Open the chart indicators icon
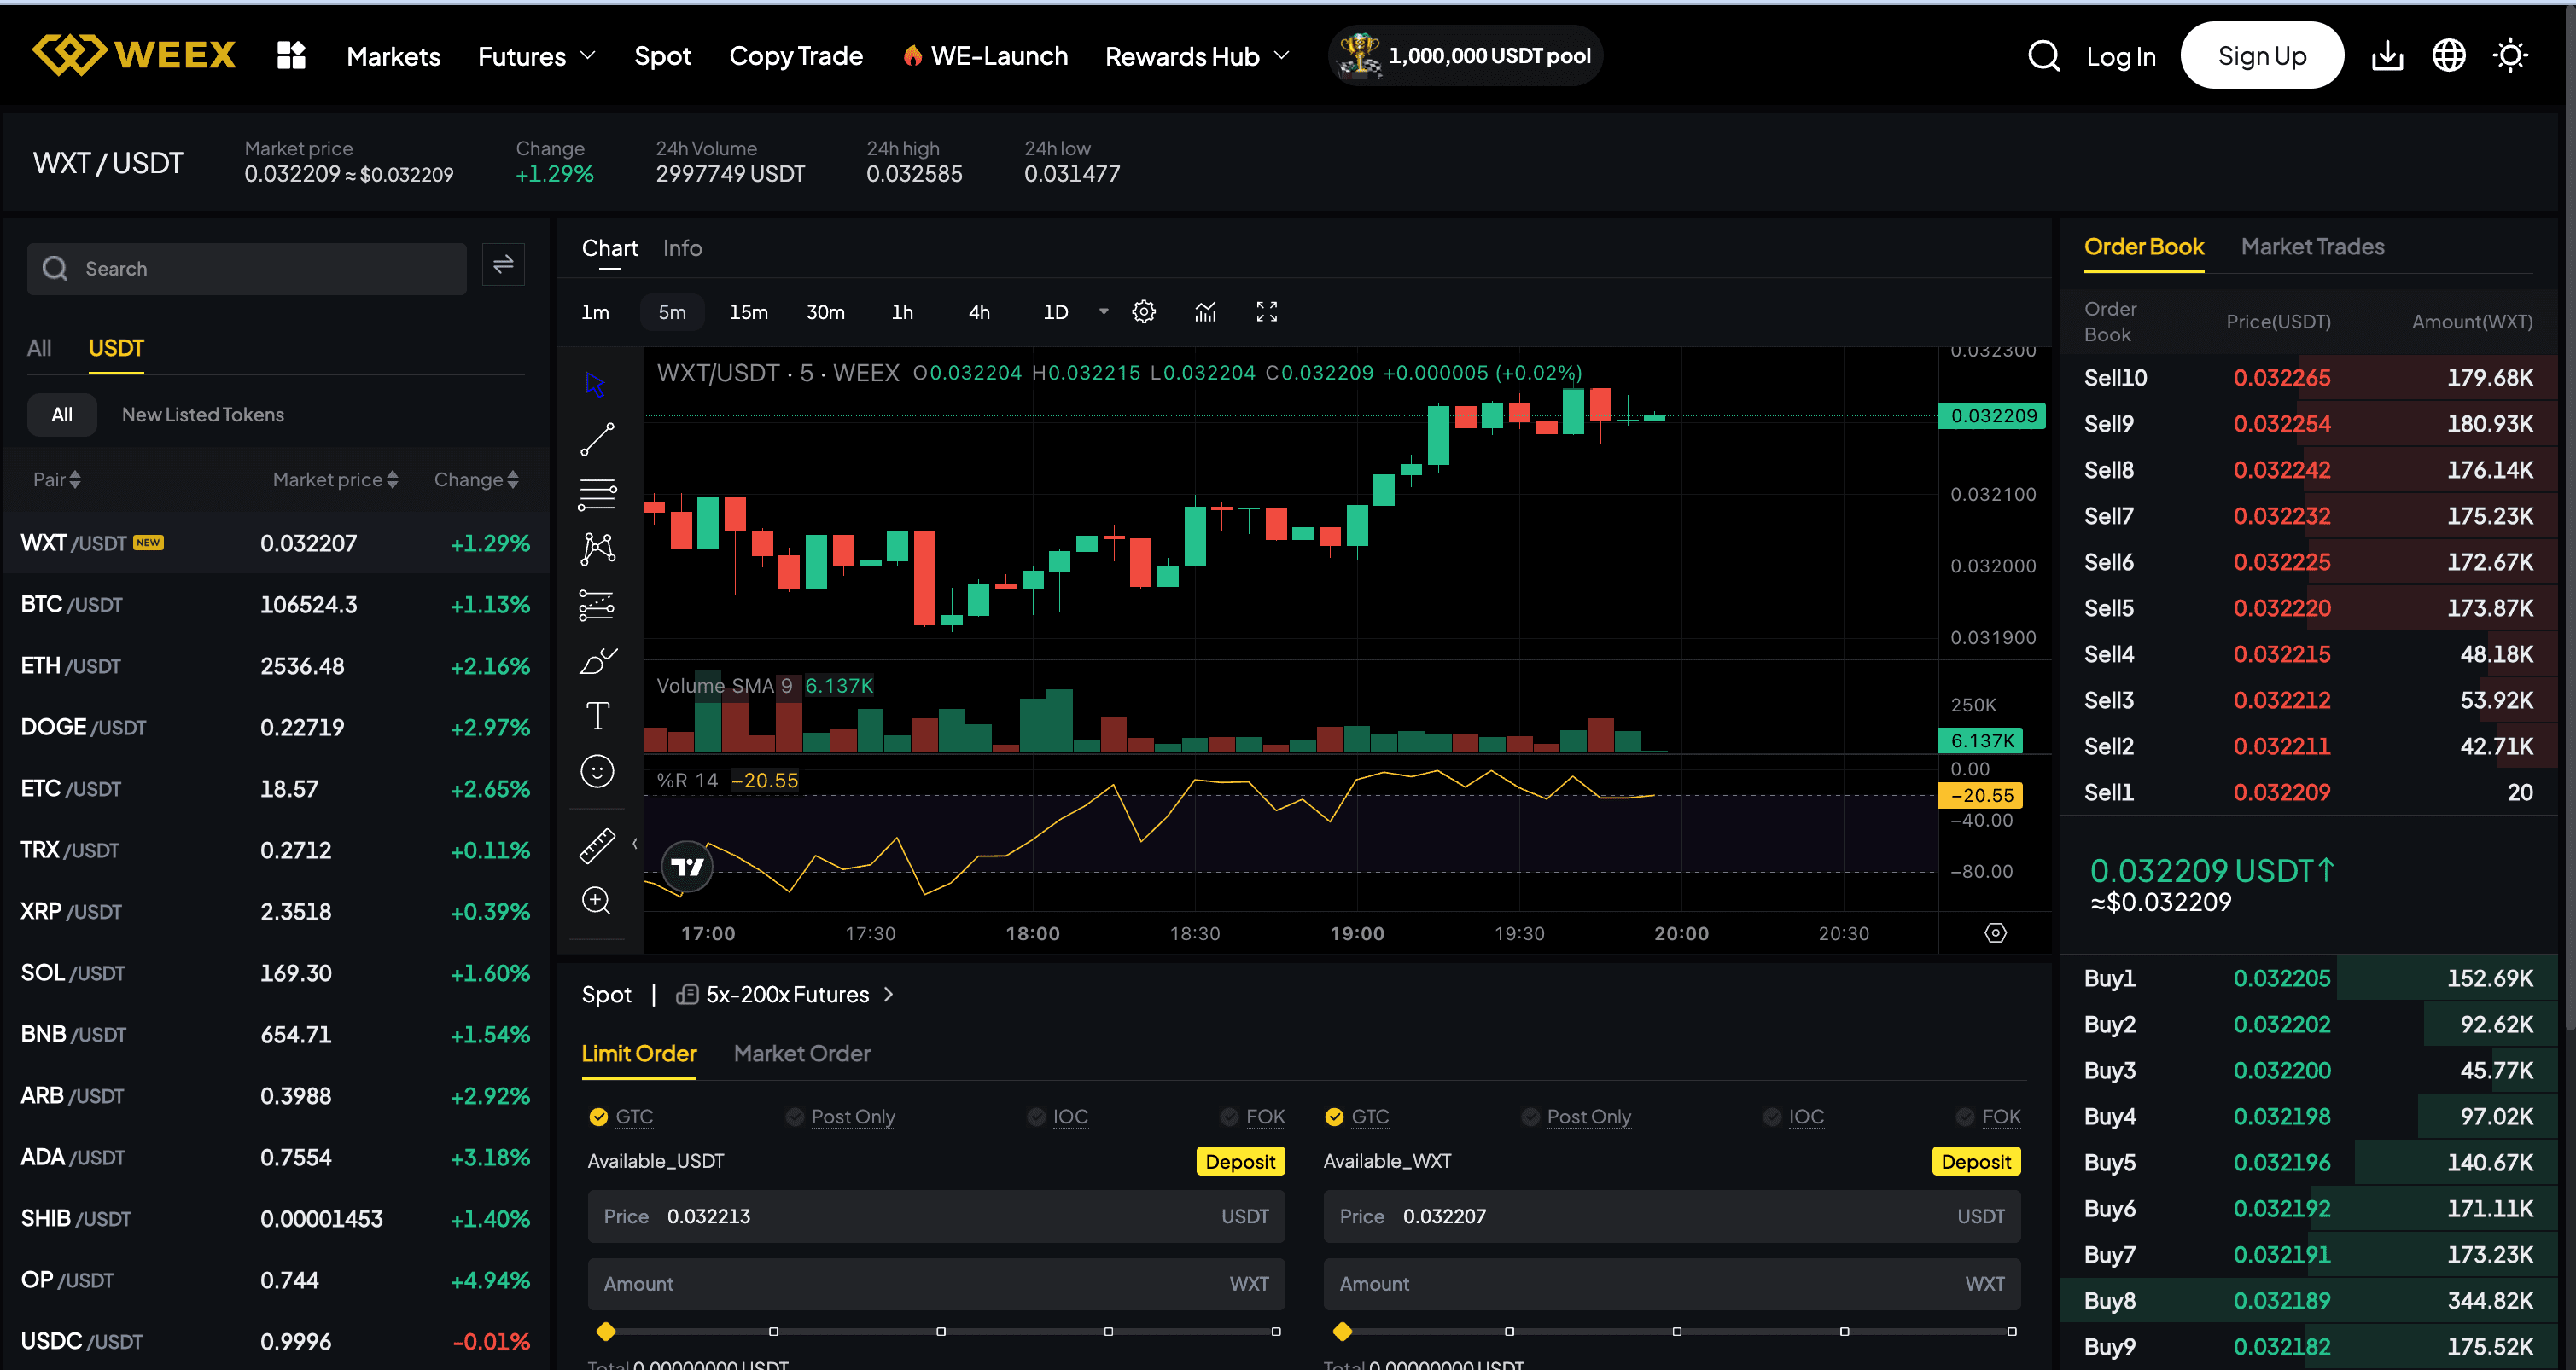 (x=1205, y=311)
